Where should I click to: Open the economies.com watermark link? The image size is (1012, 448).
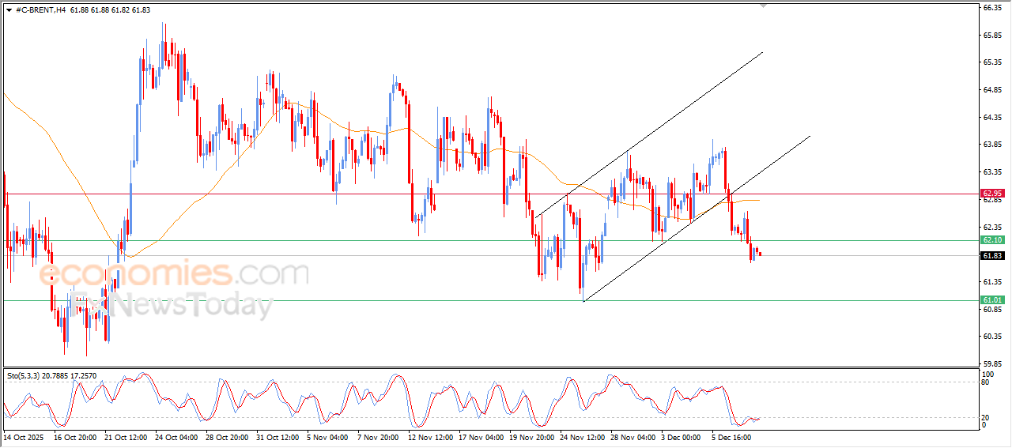tap(174, 274)
